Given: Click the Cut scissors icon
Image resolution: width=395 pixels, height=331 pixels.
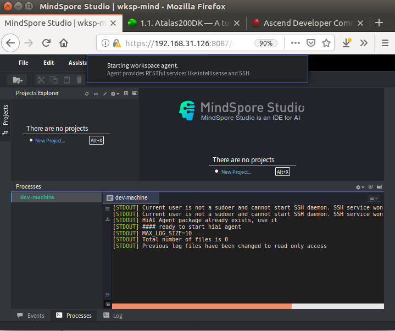Looking at the screenshot, I should [41, 80].
